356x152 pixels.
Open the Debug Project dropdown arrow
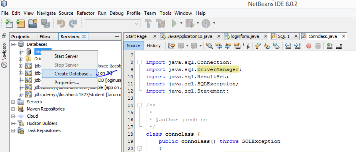point(198,23)
